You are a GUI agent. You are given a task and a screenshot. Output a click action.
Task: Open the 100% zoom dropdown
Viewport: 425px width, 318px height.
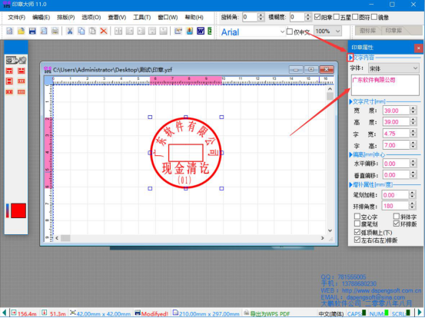click(x=337, y=31)
